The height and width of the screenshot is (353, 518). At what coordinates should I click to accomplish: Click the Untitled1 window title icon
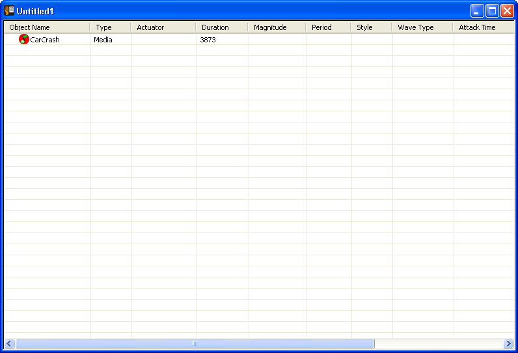(9, 11)
